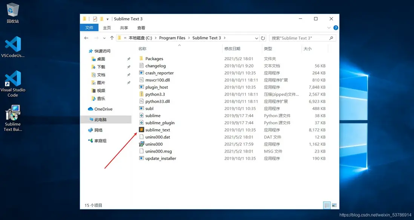The image size is (414, 220).
Task: Select 文档 in navigation pane
Action: 101,75
